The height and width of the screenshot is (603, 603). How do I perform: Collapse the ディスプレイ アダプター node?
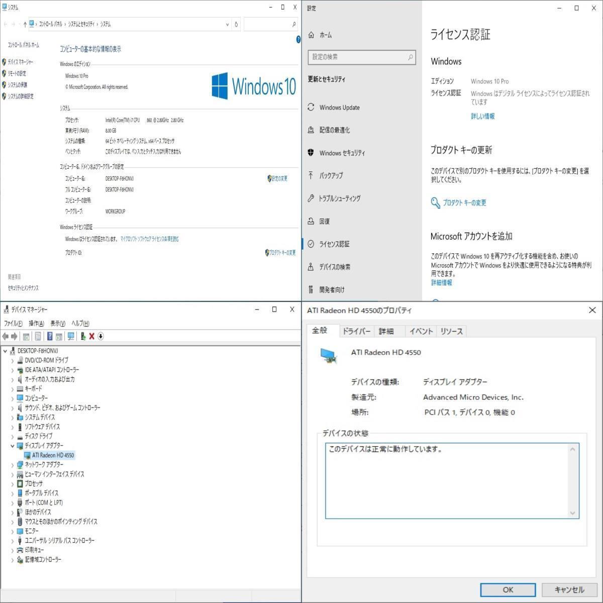click(x=13, y=446)
